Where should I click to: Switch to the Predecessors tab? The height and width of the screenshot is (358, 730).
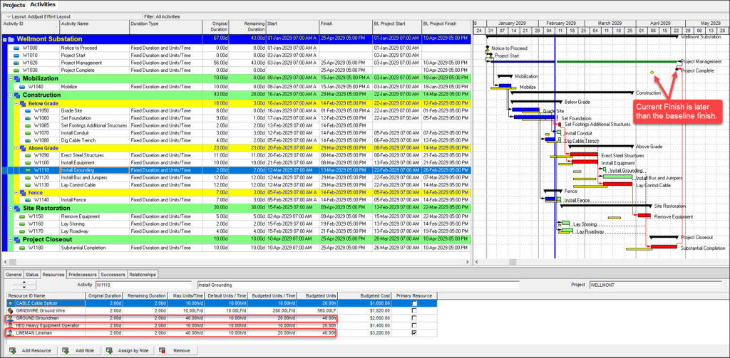pos(82,274)
